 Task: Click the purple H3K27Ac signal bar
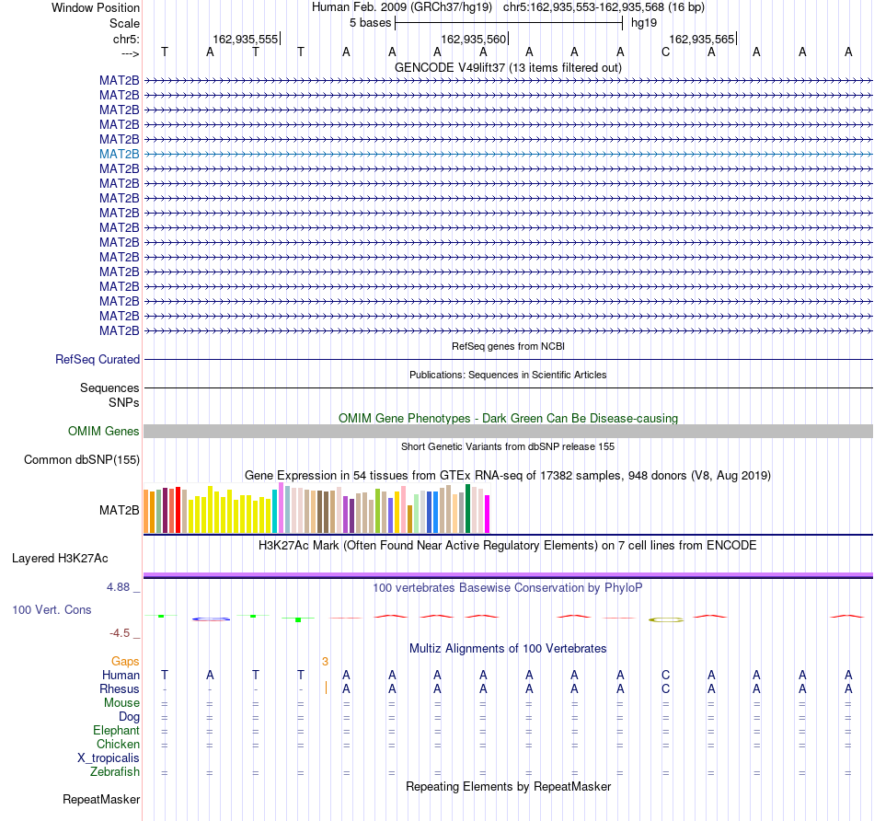(x=508, y=574)
